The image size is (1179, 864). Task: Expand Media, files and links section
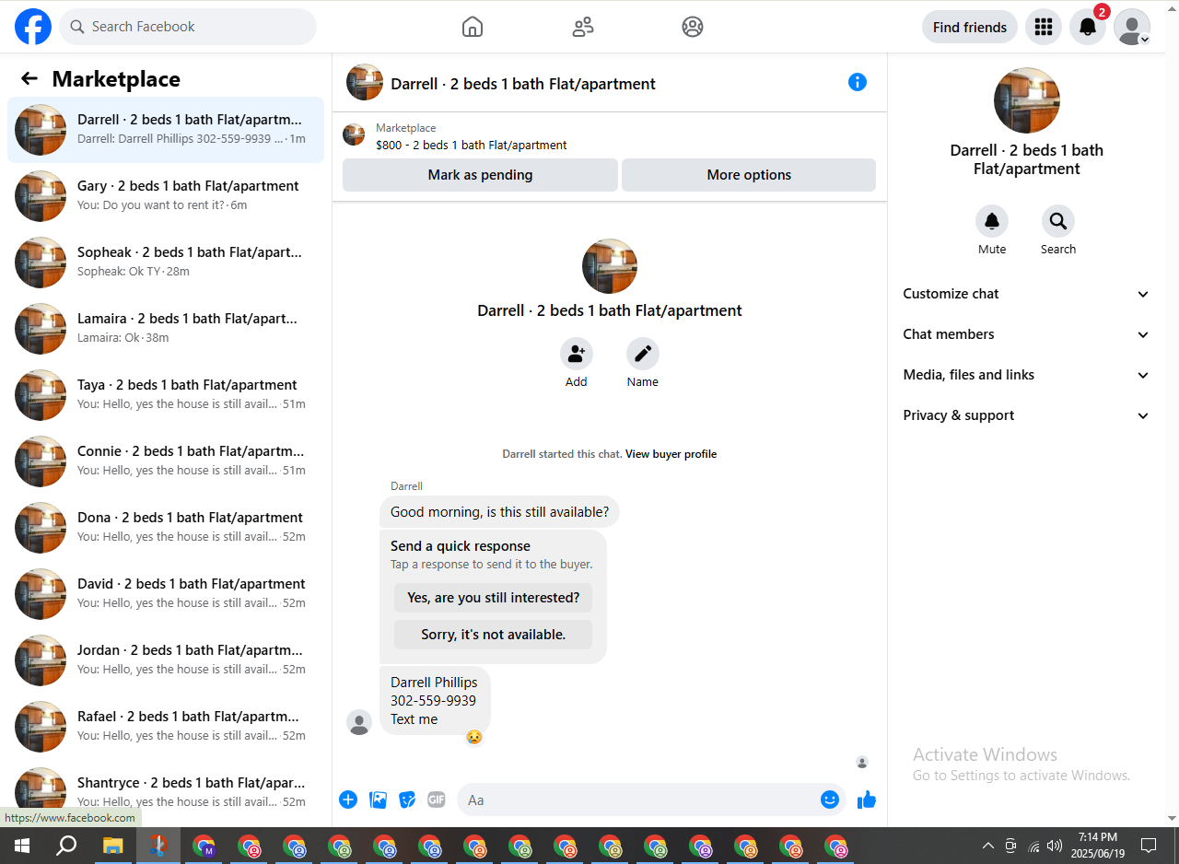[1026, 375]
